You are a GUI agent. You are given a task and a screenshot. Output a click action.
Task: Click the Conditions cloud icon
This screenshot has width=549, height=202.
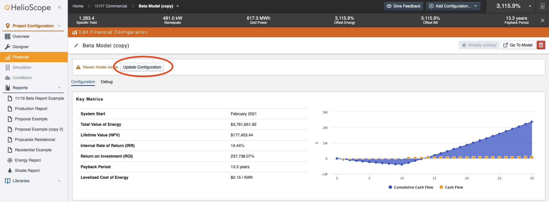(8, 78)
